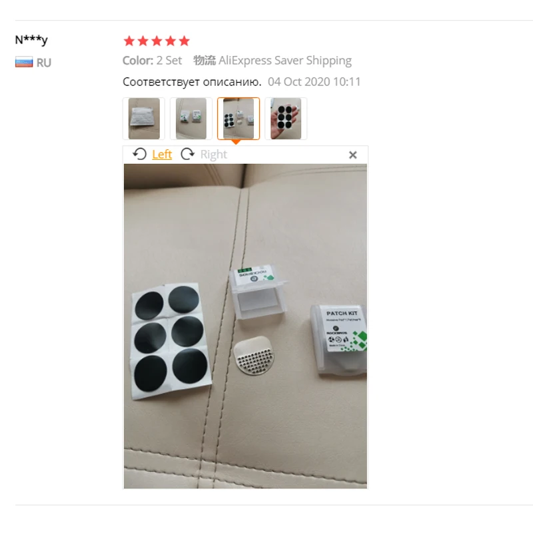Select the highlighted third review thumbnail
This screenshot has height=533, width=533.
pyautogui.click(x=239, y=119)
